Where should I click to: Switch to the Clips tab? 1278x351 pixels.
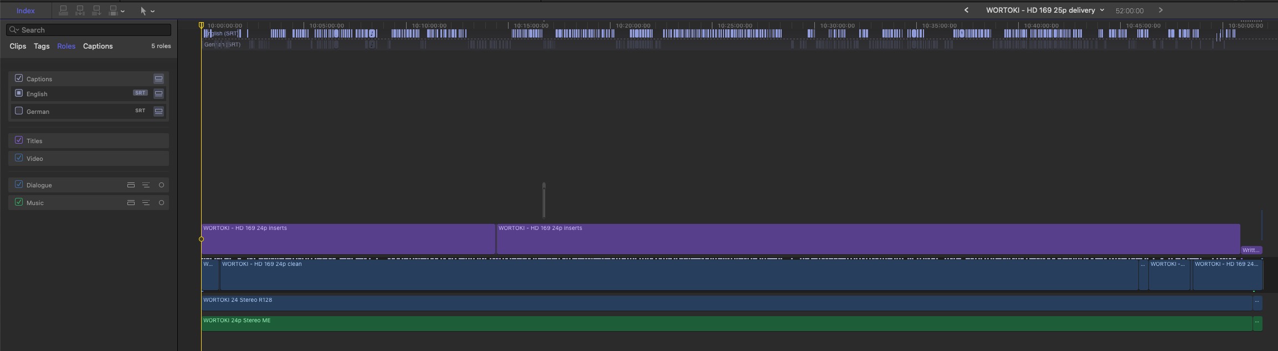[x=18, y=46]
